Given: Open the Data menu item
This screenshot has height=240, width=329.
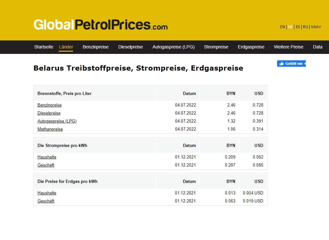Looking at the screenshot, I should 317,47.
